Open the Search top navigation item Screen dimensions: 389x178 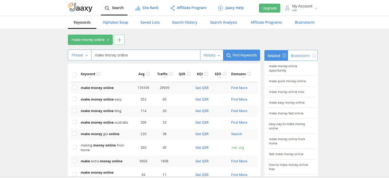pyautogui.click(x=114, y=8)
